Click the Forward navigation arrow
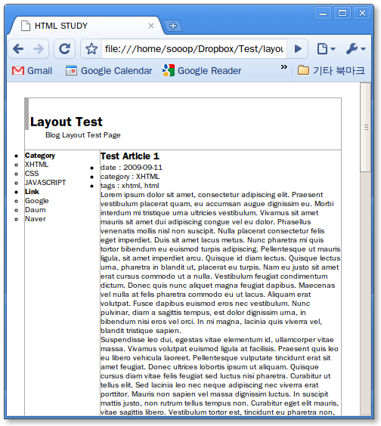This screenshot has height=426, width=381. 39,49
